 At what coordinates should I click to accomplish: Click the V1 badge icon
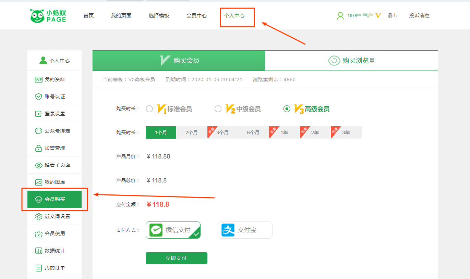(161, 109)
